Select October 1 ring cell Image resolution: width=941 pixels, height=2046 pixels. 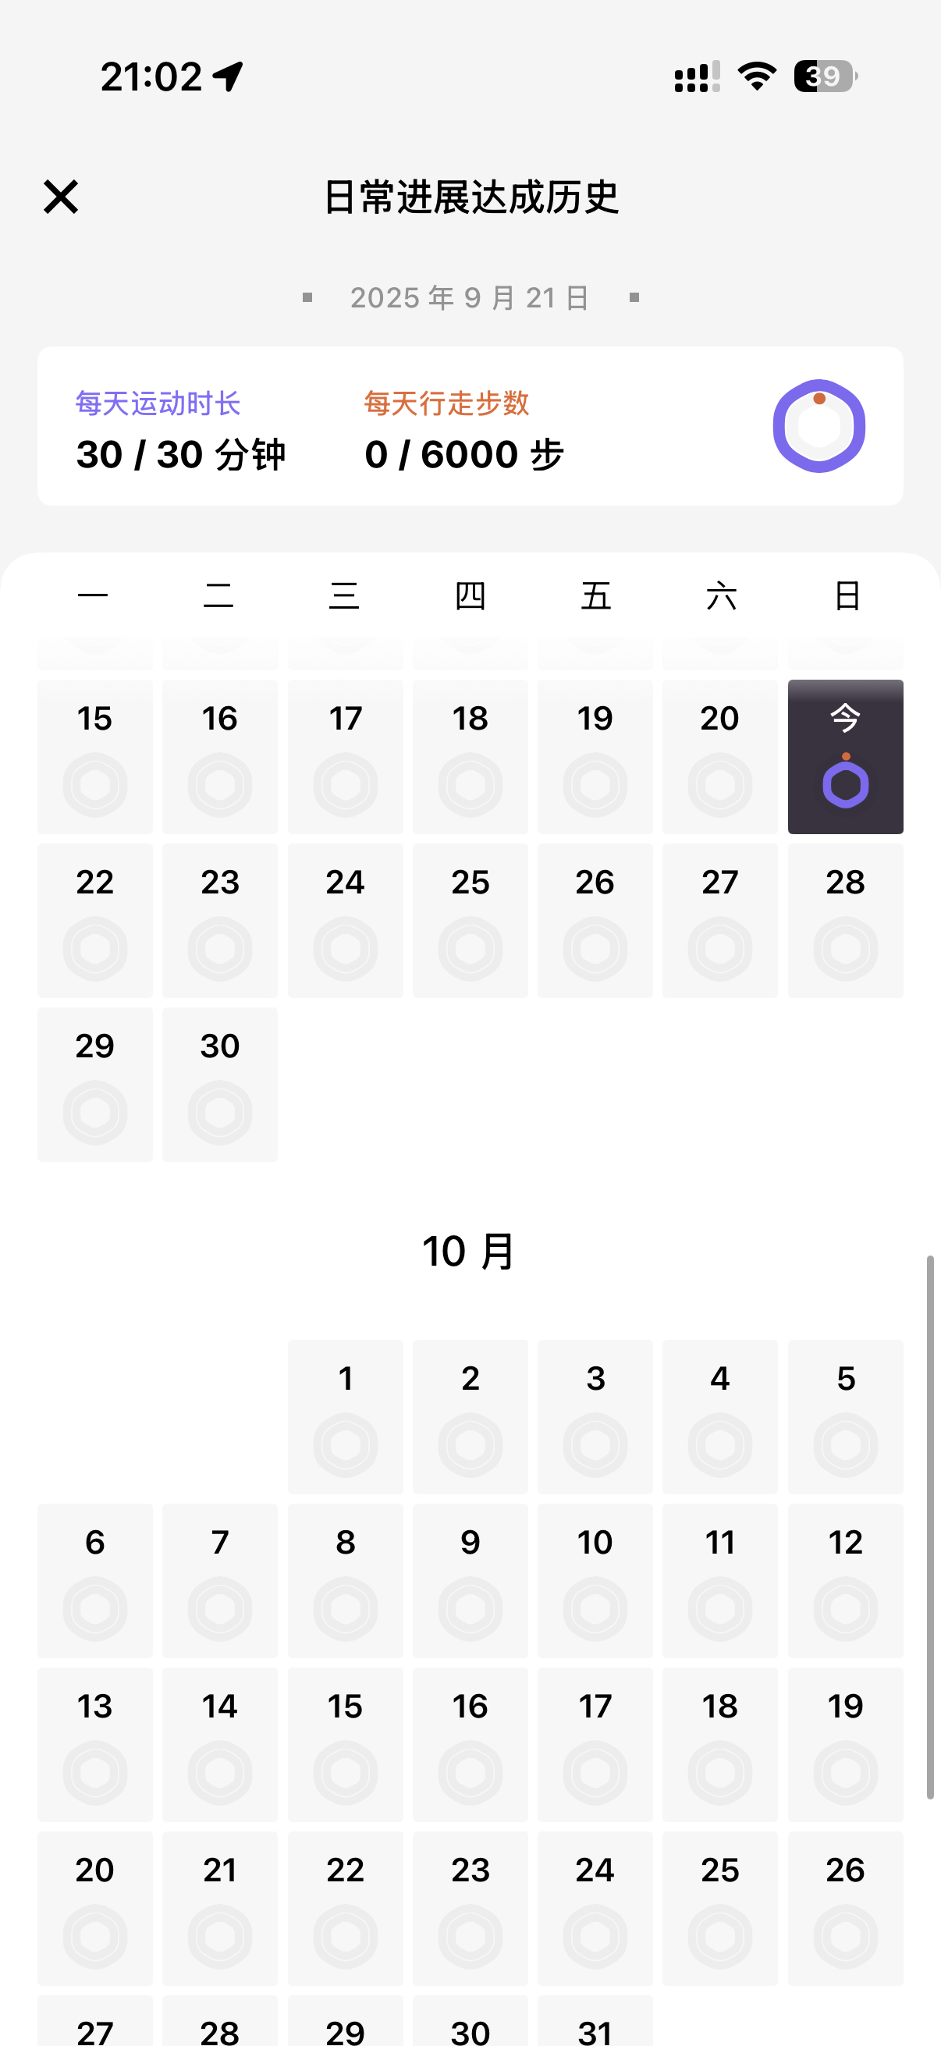pos(346,1417)
